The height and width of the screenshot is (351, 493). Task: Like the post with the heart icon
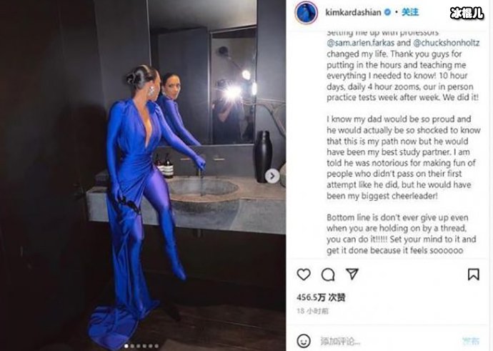coord(304,275)
